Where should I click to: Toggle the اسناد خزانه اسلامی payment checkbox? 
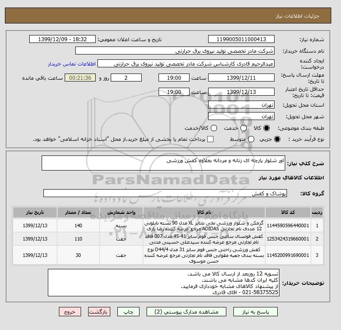tap(210, 139)
